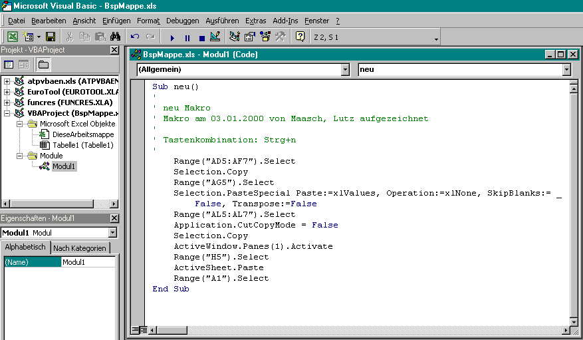The height and width of the screenshot is (340, 583).
Task: Click project panel scroll right arrow
Action: [x=114, y=204]
